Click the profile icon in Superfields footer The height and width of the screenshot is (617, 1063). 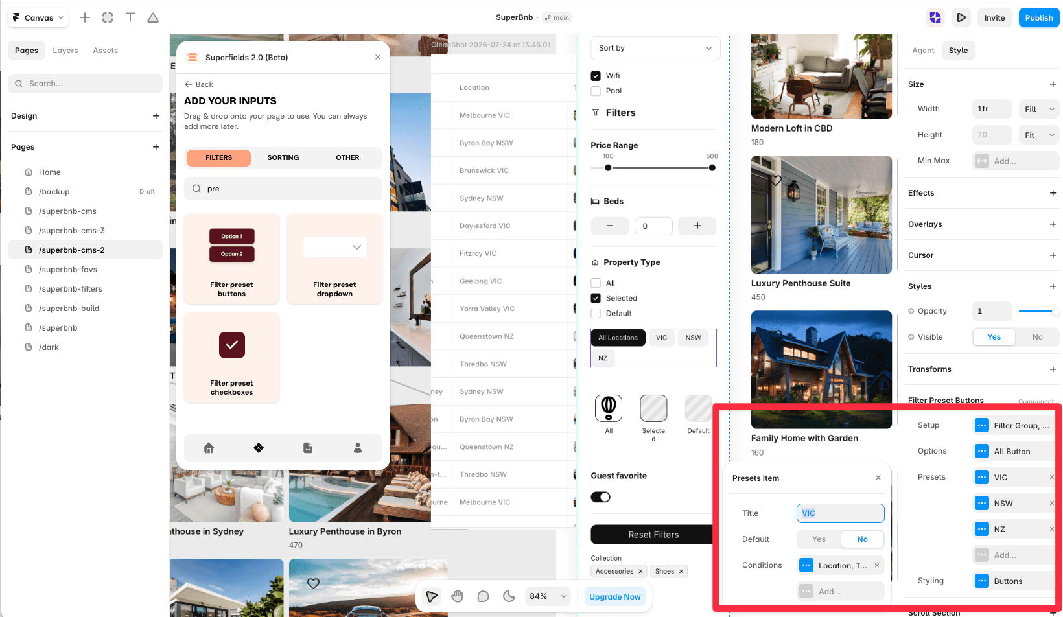tap(358, 448)
